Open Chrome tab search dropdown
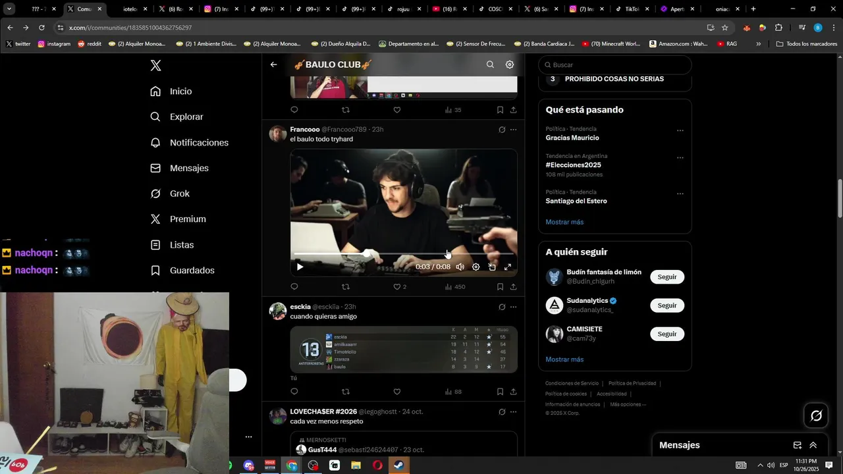Screen dimensions: 843x474 [x=9, y=9]
